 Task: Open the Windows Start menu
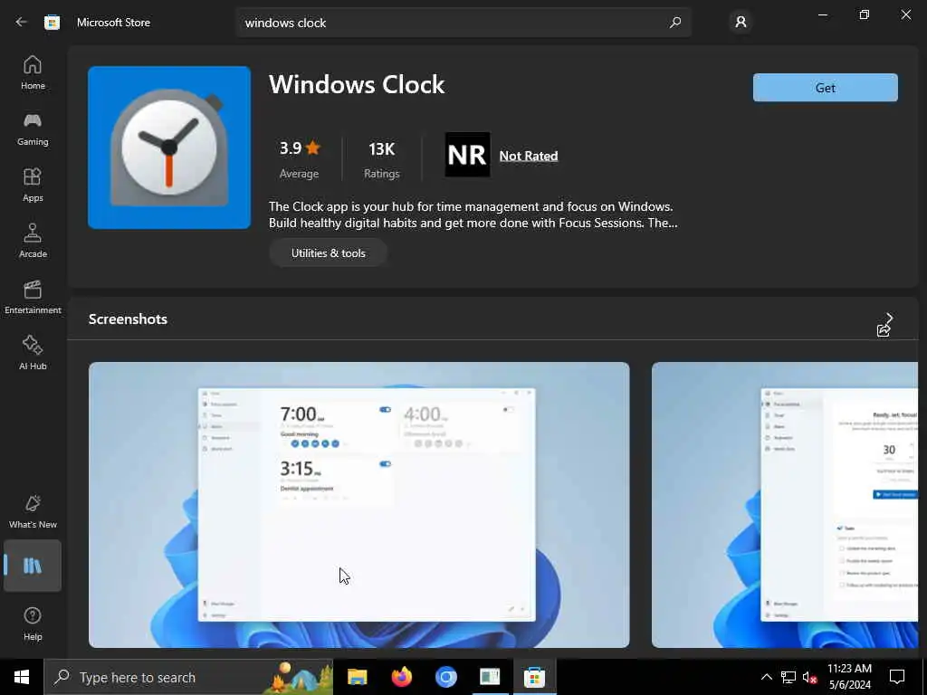pyautogui.click(x=22, y=677)
